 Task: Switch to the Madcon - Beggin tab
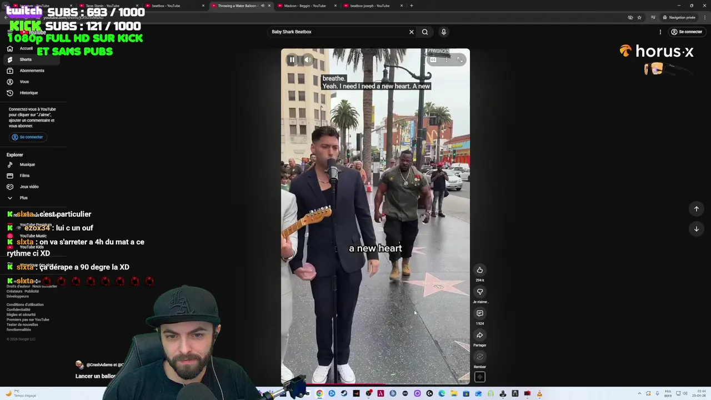(306, 6)
